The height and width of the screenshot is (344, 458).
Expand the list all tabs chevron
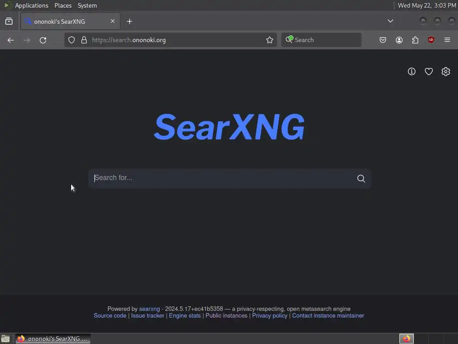click(x=390, y=21)
